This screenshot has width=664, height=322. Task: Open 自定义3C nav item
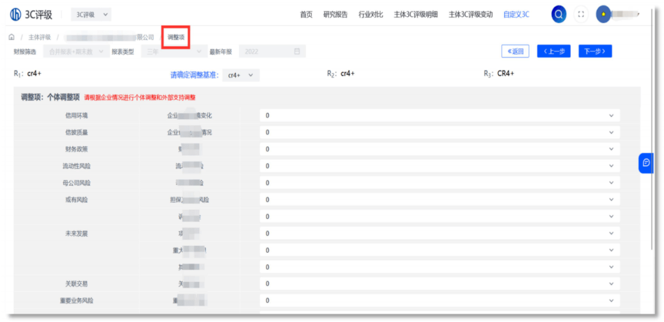(x=516, y=15)
